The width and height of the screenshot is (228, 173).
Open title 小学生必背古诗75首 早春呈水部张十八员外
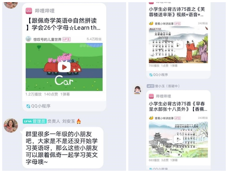pyautogui.click(x=178, y=106)
